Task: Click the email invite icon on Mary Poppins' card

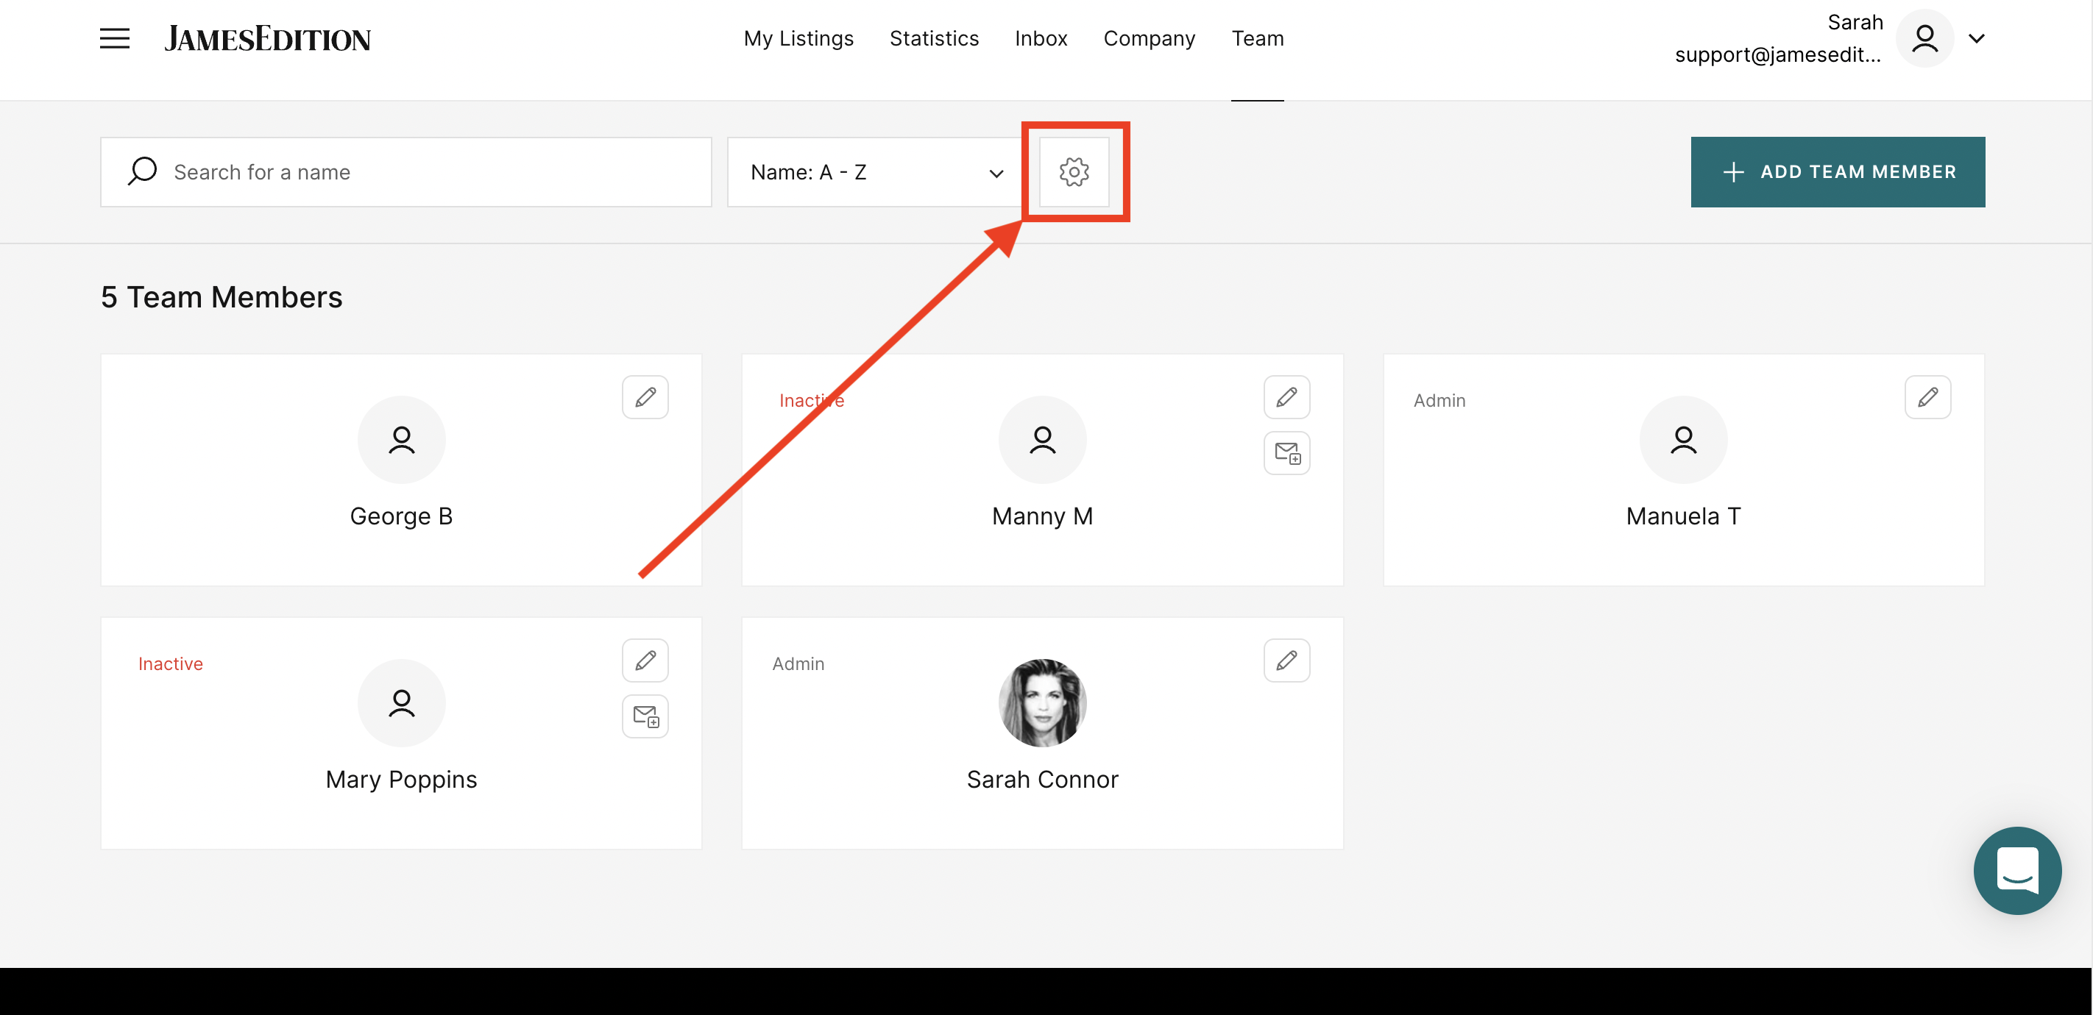Action: pyautogui.click(x=645, y=716)
